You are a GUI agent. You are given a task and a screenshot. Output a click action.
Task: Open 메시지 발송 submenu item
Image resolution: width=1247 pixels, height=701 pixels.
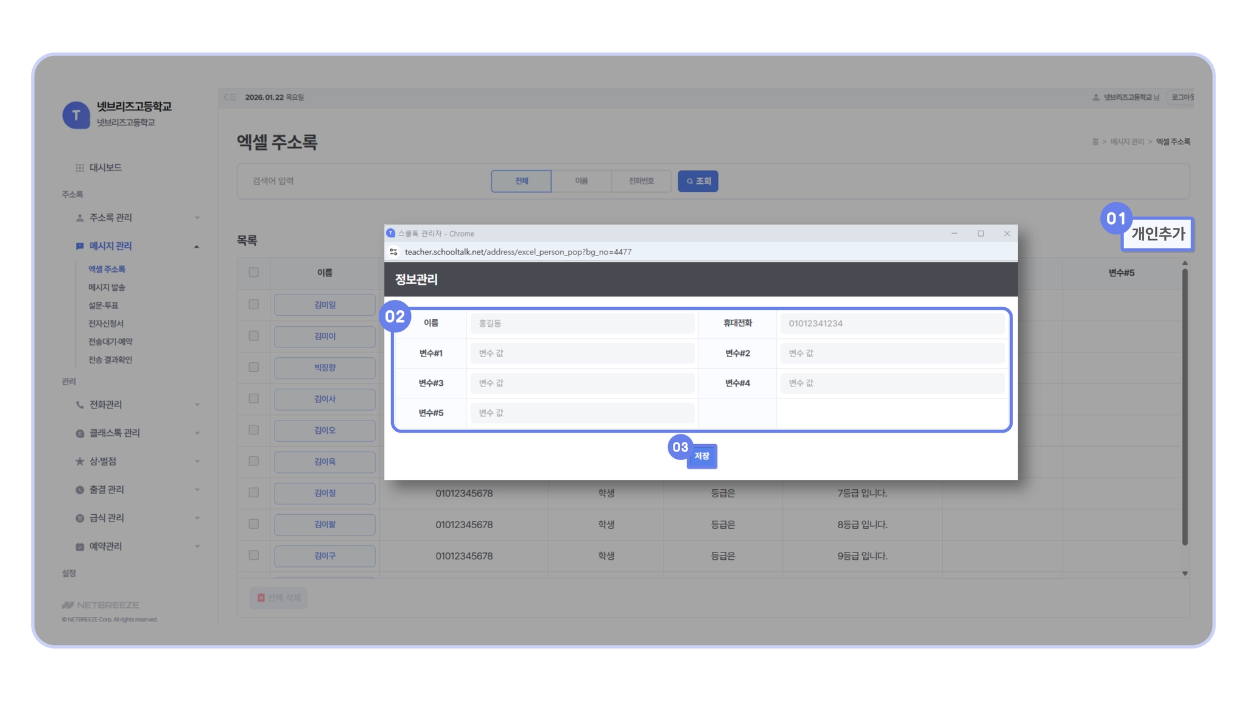pyautogui.click(x=107, y=287)
